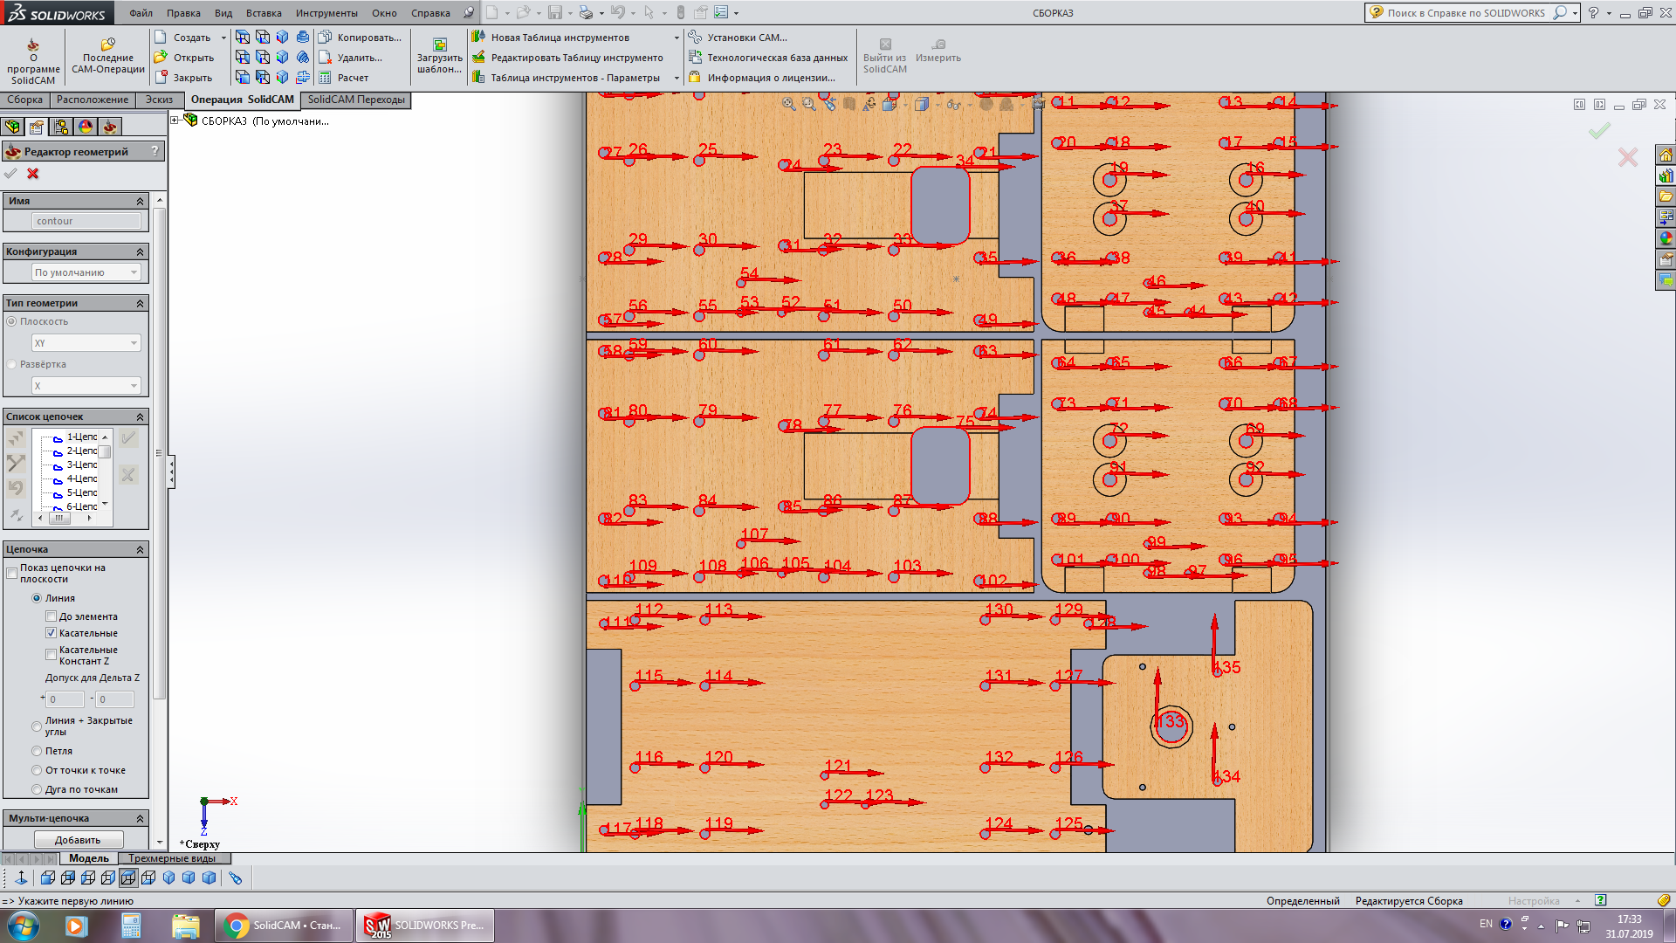
Task: Collapse the Список цепочек section
Action: click(x=140, y=417)
